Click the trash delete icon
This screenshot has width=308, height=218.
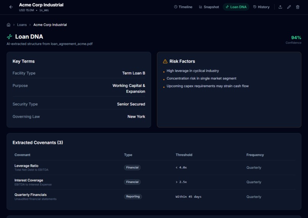click(298, 7)
